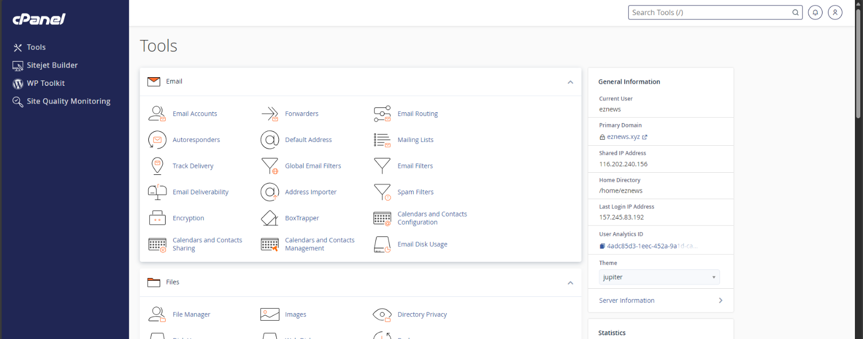Open the Mailing Lists icon

click(382, 140)
